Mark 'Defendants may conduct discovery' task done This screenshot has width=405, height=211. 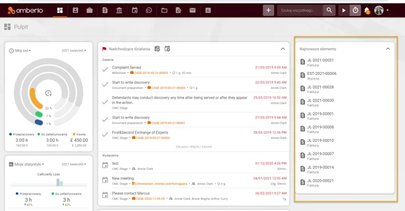pos(105,102)
